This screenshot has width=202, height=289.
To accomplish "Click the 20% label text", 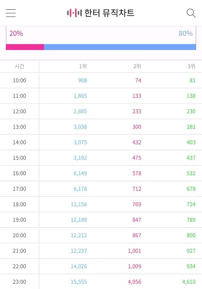I will click(16, 33).
